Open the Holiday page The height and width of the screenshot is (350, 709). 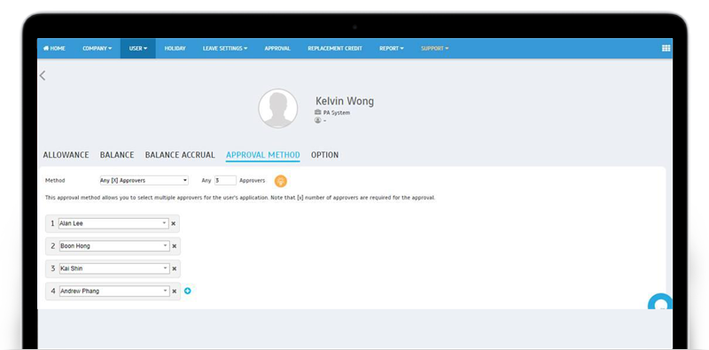175,49
